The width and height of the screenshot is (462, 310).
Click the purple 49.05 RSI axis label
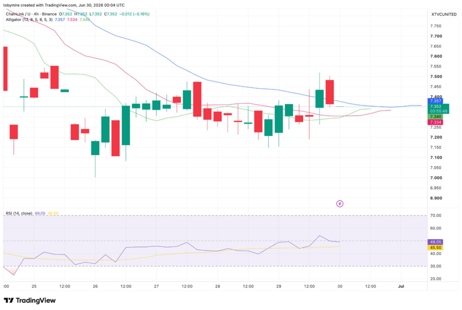(435, 242)
